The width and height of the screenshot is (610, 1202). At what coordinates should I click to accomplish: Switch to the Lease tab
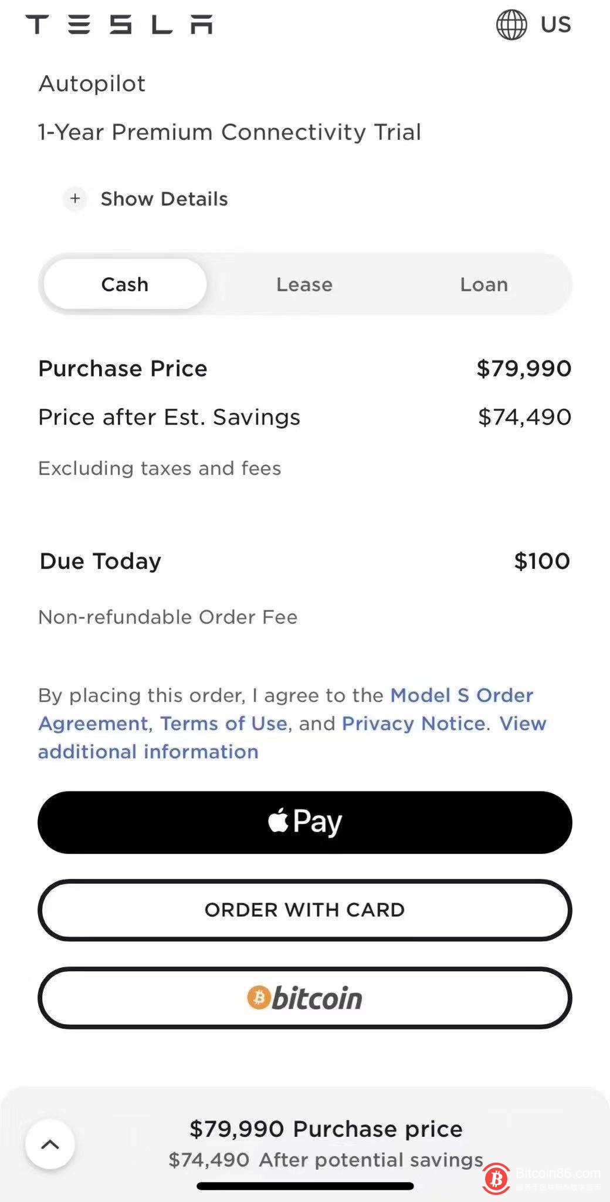(x=304, y=284)
